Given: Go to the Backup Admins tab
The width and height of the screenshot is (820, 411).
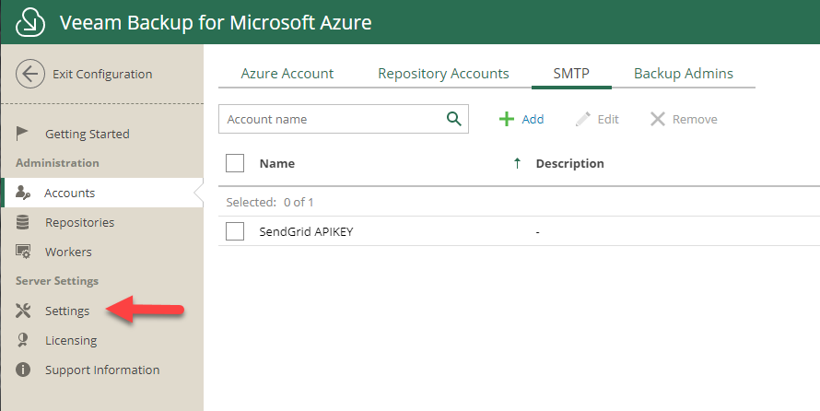Looking at the screenshot, I should (x=684, y=74).
